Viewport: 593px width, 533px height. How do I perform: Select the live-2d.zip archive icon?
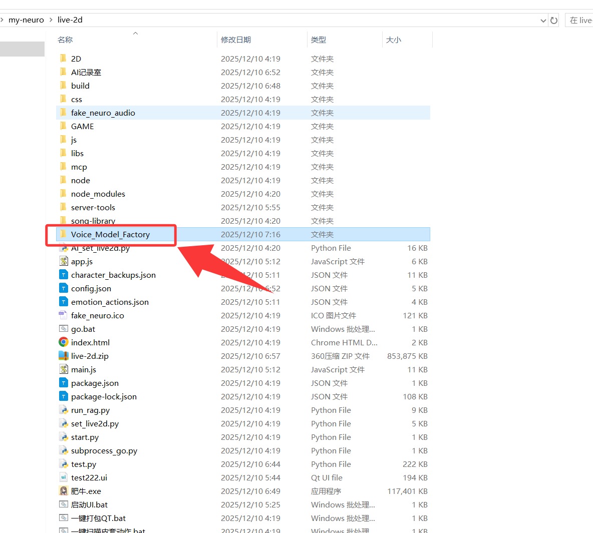pos(64,356)
